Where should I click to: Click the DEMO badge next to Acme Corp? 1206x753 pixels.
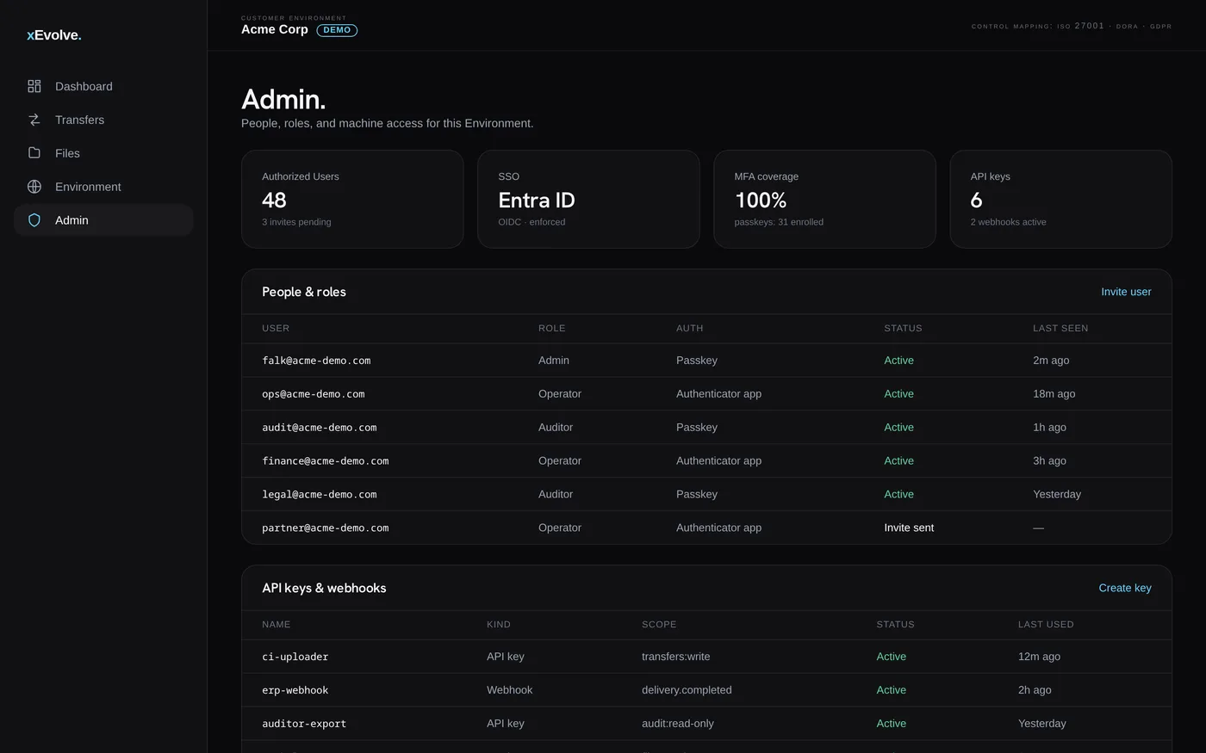[337, 30]
